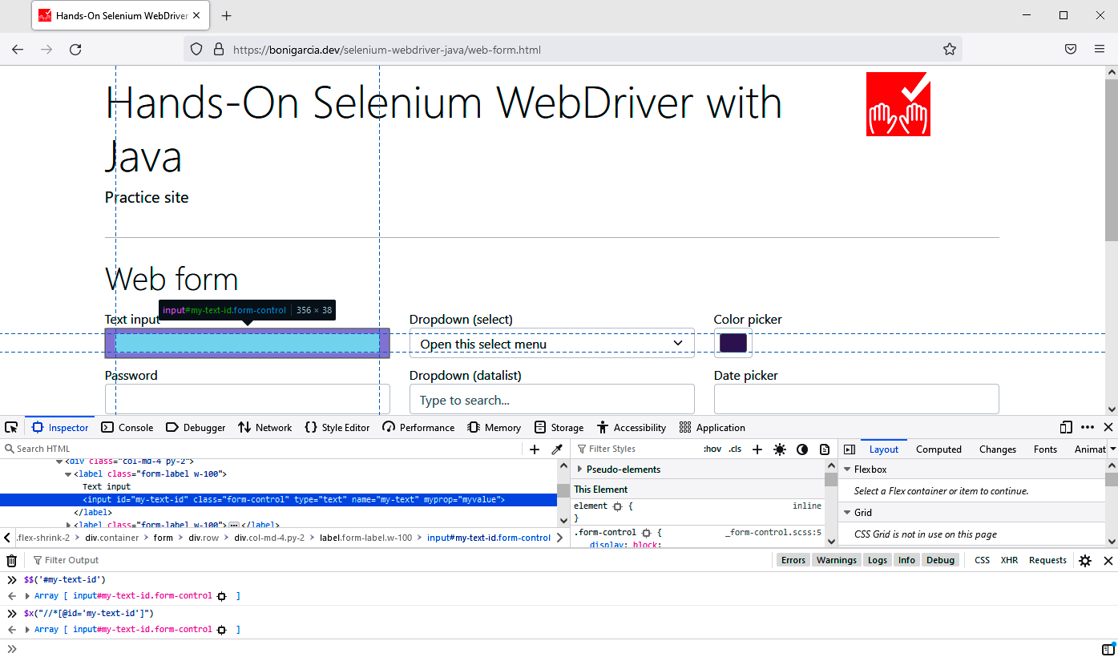Toggle the :hov pseudo-class panel
Viewport: 1118px width, 661px height.
point(712,449)
